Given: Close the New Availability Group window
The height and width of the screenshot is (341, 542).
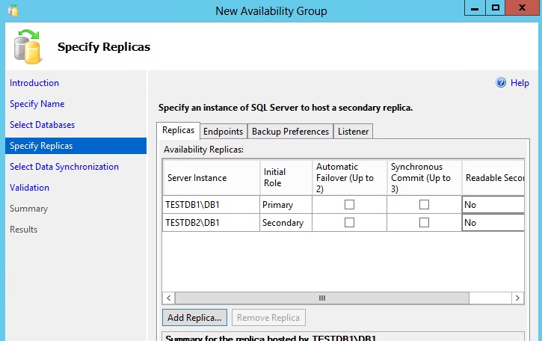Looking at the screenshot, I should coord(523,7).
